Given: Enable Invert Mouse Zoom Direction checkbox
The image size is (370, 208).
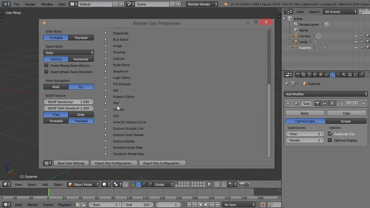Looking at the screenshot, I should [46, 65].
